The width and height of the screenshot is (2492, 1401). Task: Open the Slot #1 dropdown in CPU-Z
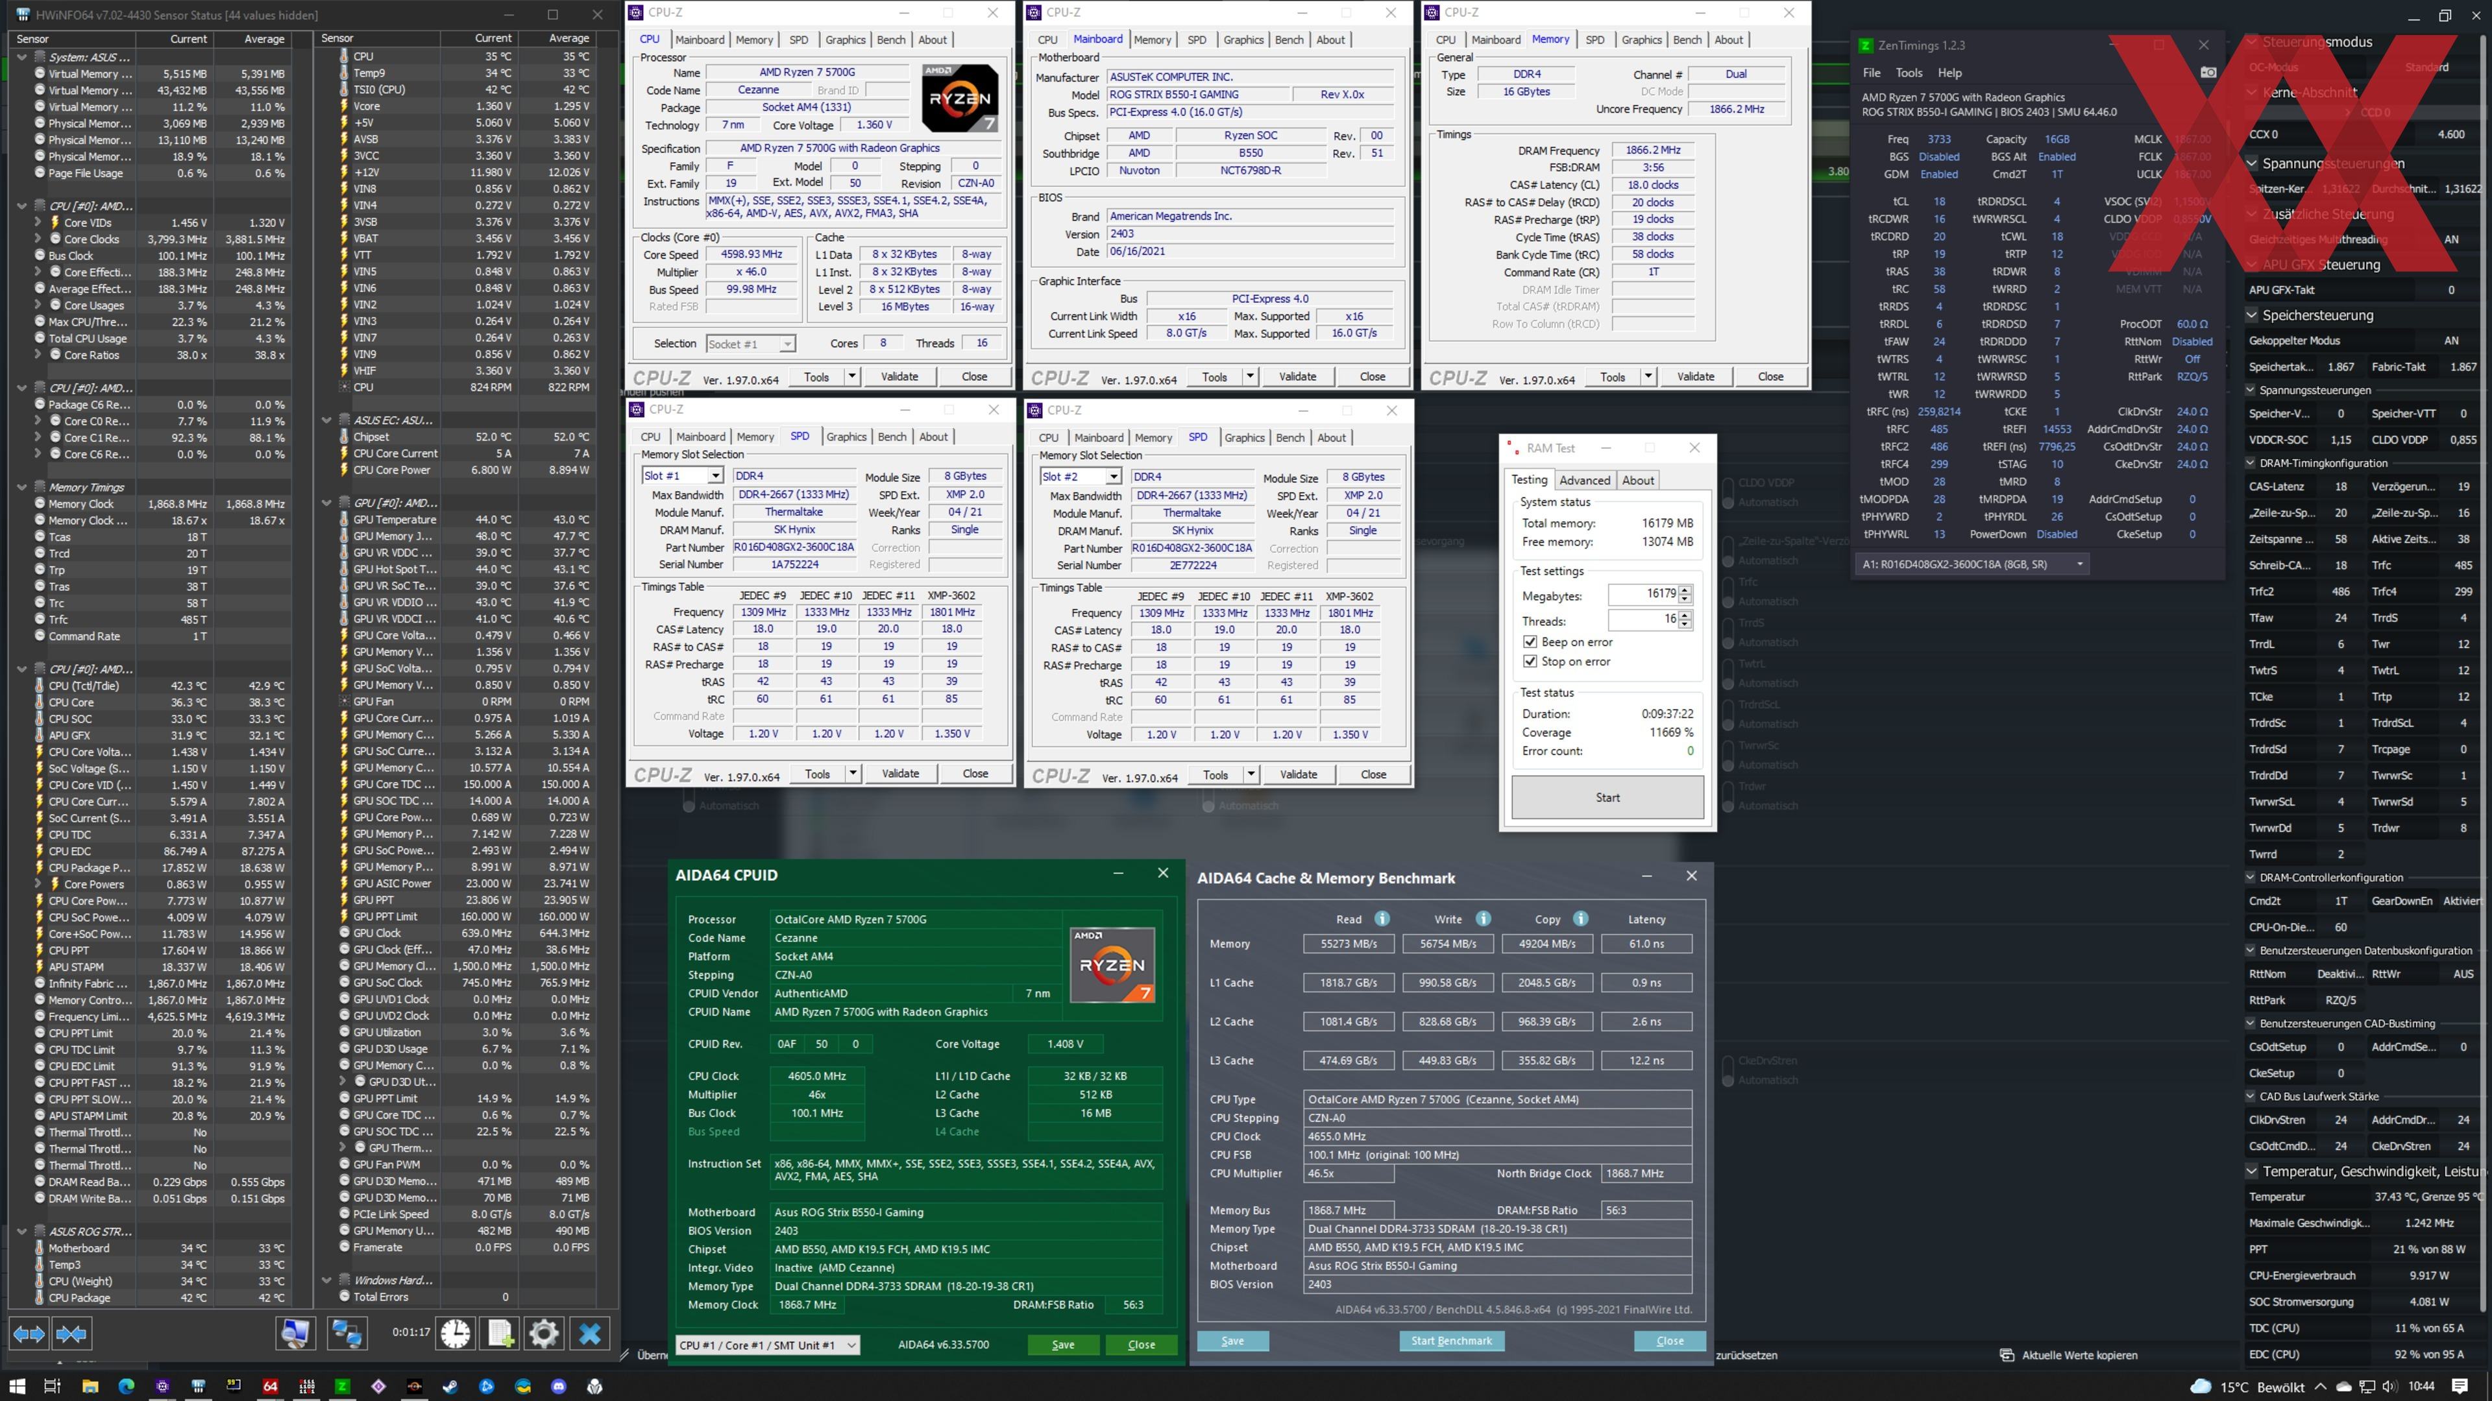tap(715, 475)
